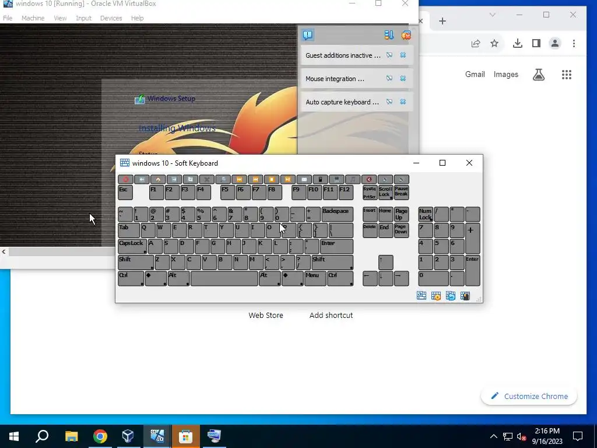Image resolution: width=597 pixels, height=448 pixels.
Task: Click the browser home multimedia key
Action: click(x=158, y=180)
